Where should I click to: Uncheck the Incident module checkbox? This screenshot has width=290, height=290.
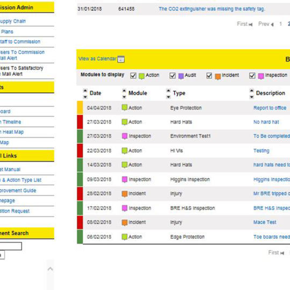pos(209,76)
